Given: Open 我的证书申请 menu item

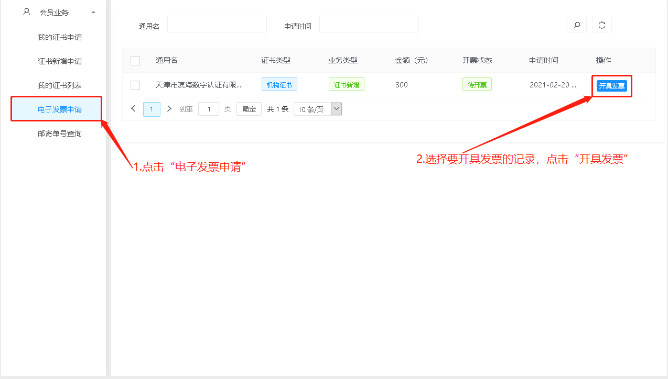Looking at the screenshot, I should [60, 38].
